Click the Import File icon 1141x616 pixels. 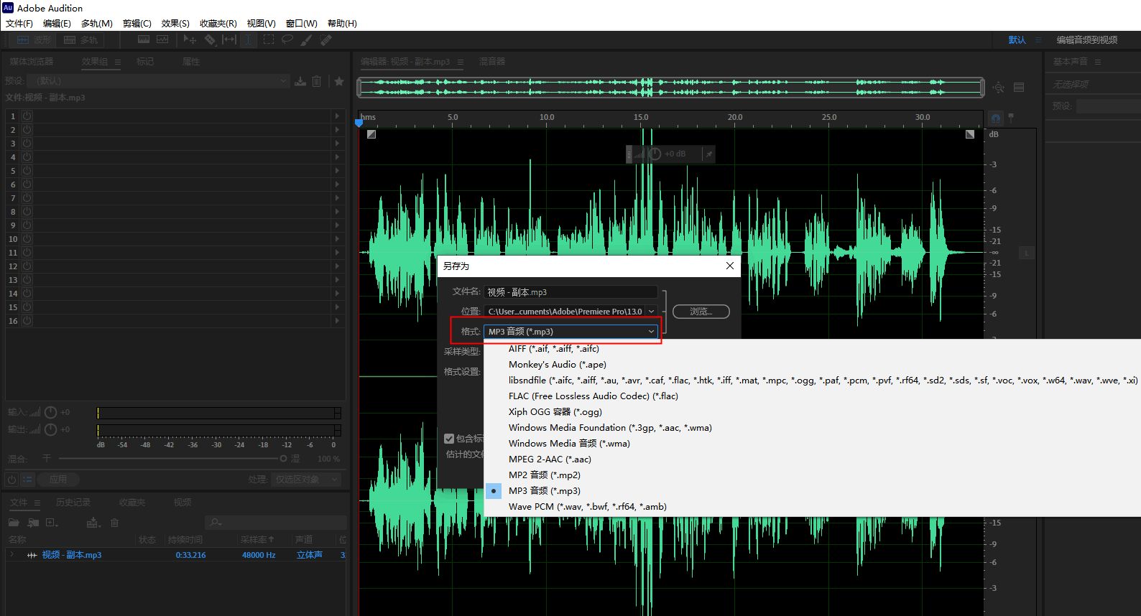33,523
